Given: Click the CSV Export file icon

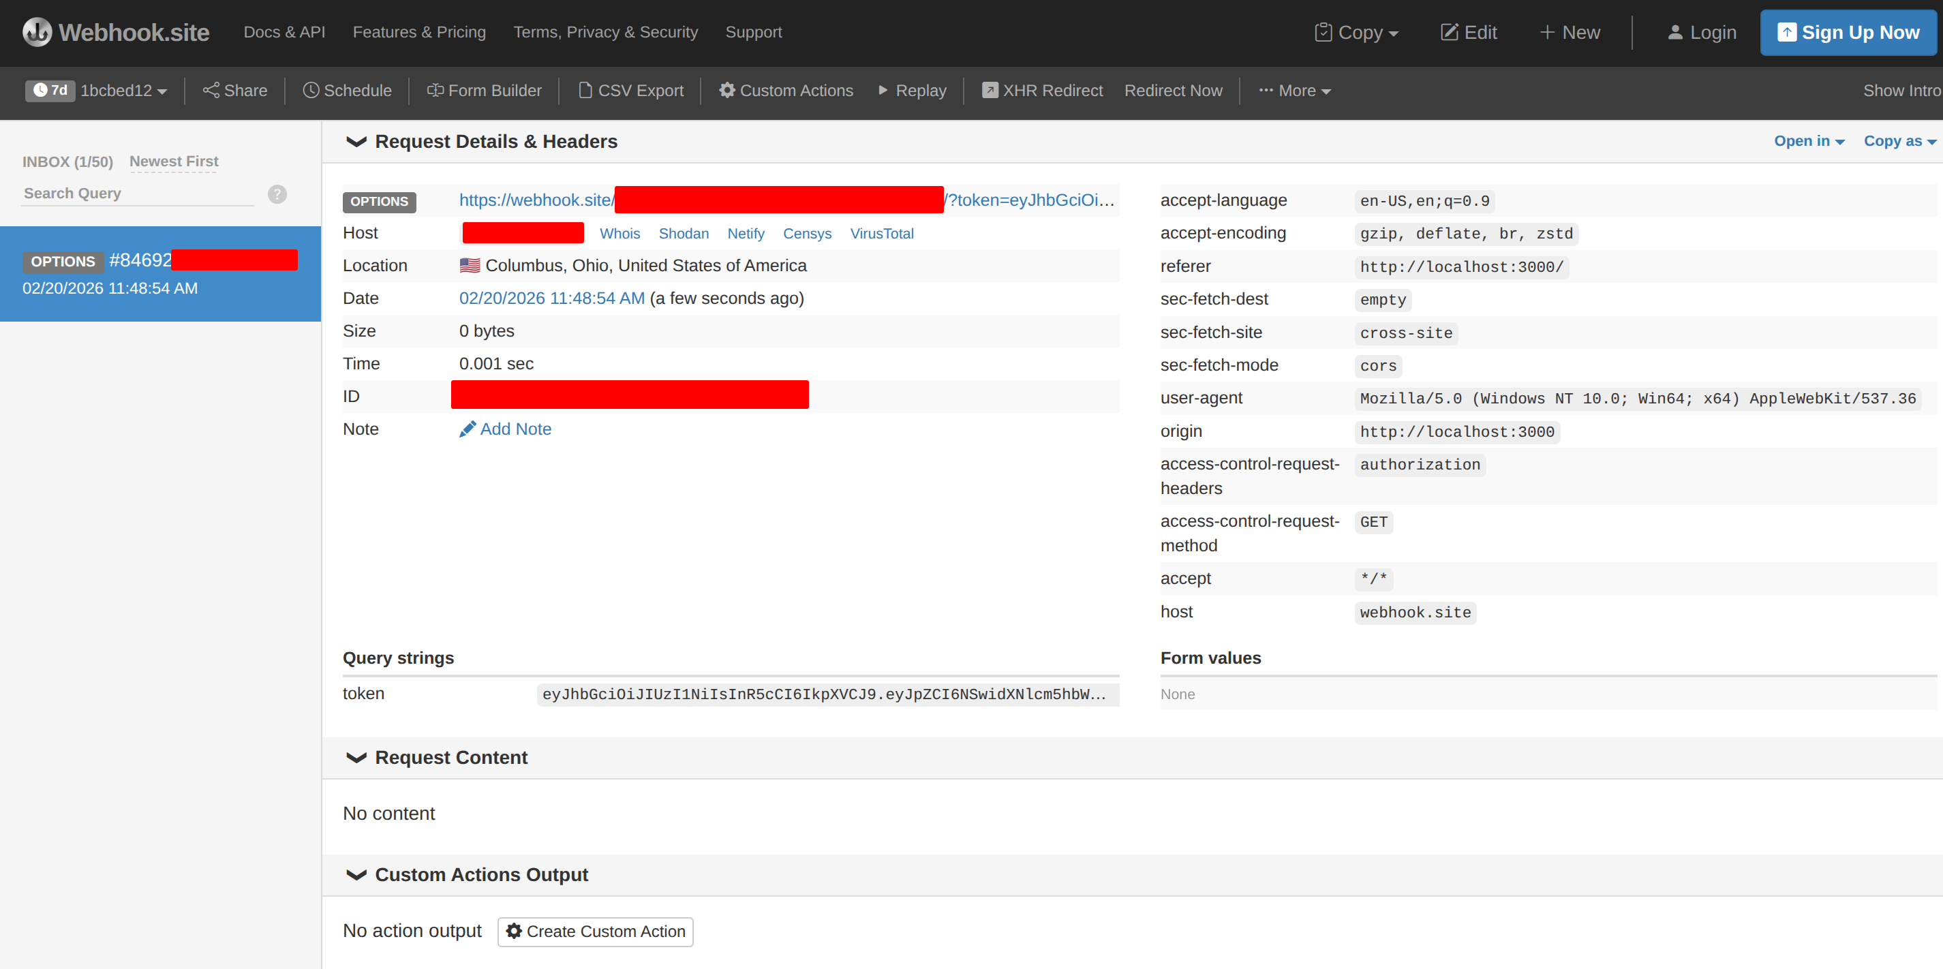Looking at the screenshot, I should pos(585,91).
